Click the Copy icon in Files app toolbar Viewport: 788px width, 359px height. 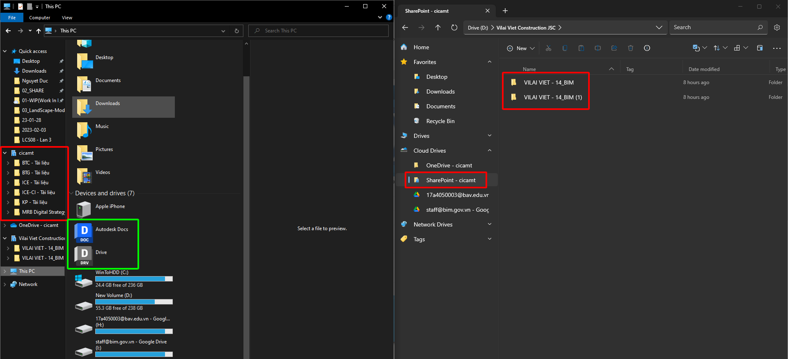click(x=565, y=48)
